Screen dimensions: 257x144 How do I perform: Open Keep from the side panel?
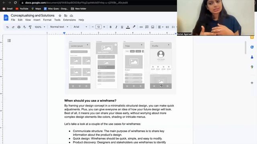click(x=252, y=37)
